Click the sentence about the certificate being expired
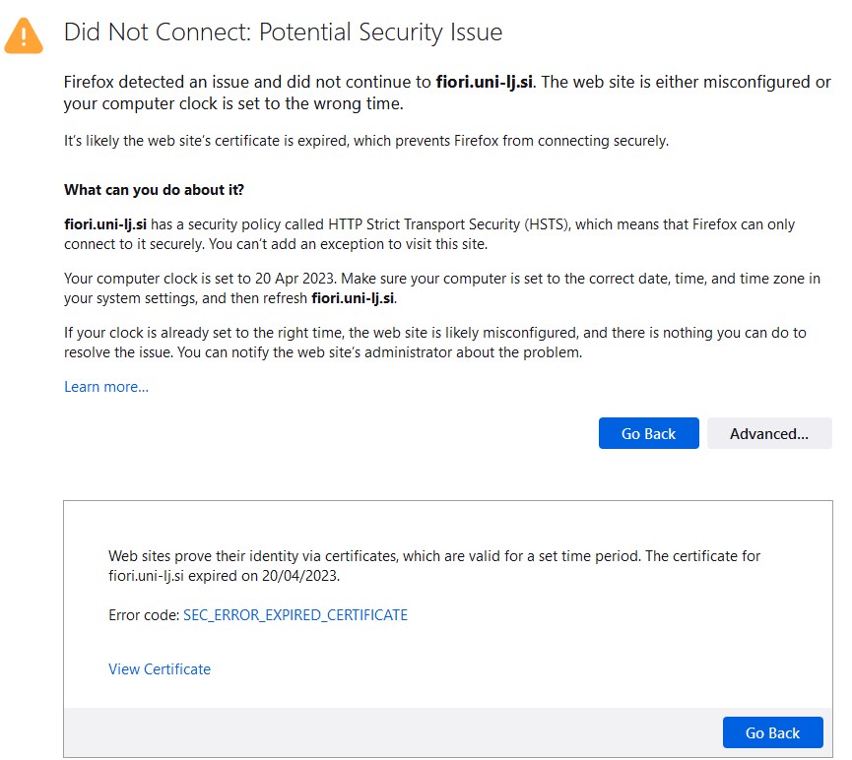Screen dimensions: 852x760 point(366,141)
